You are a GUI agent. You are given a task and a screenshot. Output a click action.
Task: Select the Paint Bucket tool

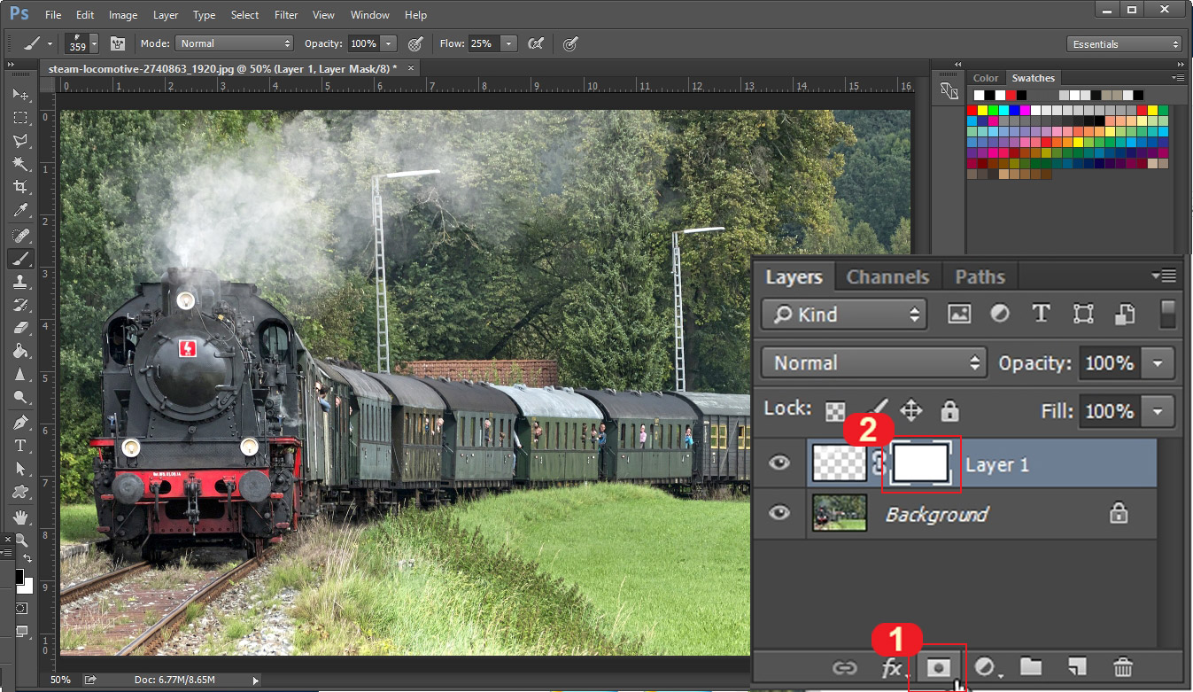20,351
